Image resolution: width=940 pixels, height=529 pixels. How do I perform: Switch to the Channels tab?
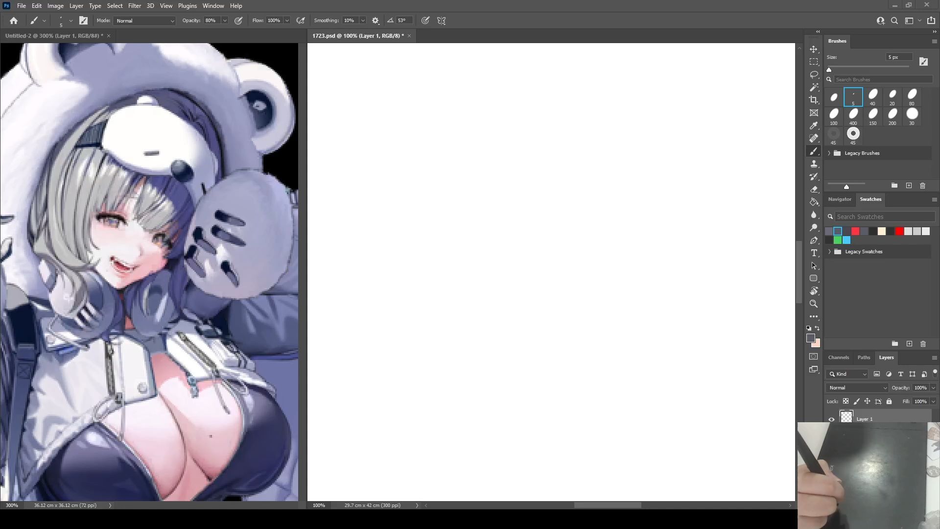(x=838, y=358)
